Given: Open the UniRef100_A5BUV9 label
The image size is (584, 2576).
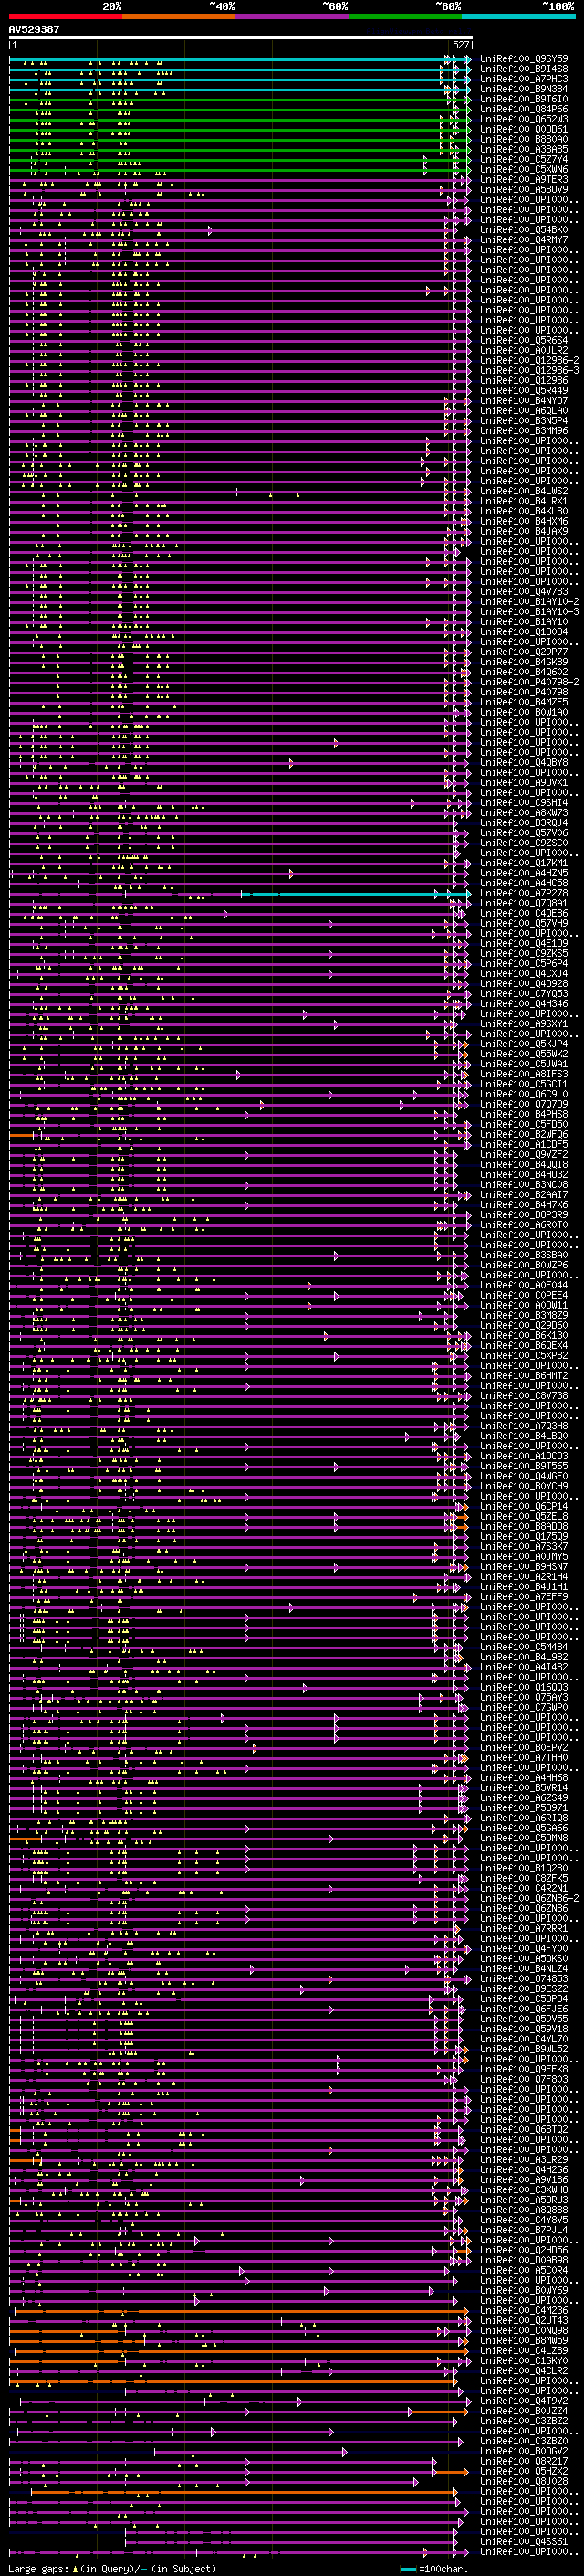Looking at the screenshot, I should pyautogui.click(x=524, y=189).
